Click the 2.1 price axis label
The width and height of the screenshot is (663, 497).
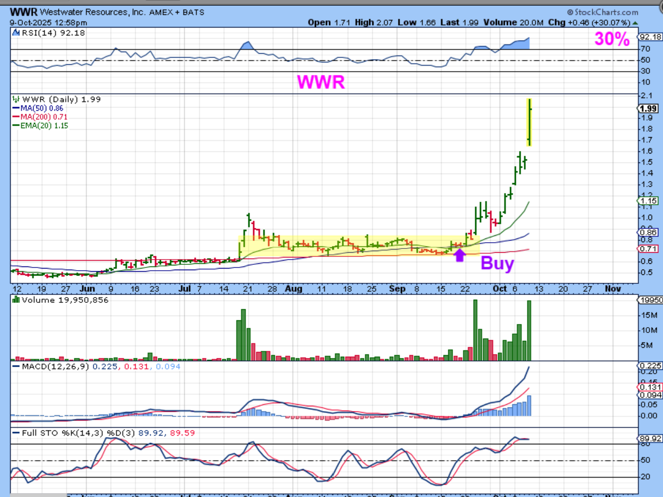tap(648, 96)
